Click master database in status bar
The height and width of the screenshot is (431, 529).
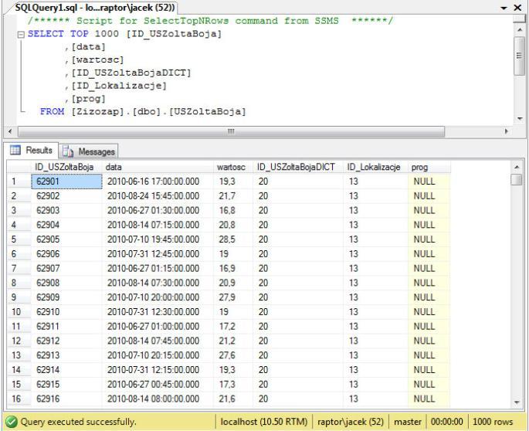[408, 422]
